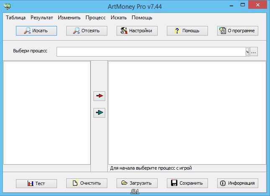The width and height of the screenshot is (270, 196).
Task: Click Очистить to clear the table
Action: point(87,183)
